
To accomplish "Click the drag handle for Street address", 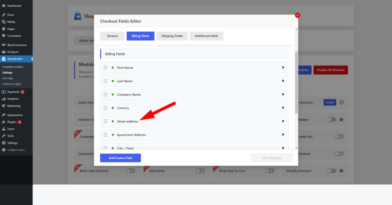I will click(x=105, y=122).
